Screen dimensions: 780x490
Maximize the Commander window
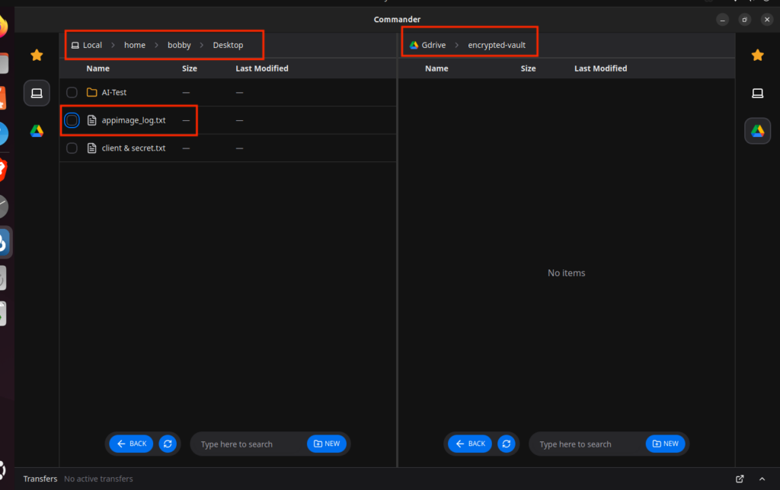(745, 19)
